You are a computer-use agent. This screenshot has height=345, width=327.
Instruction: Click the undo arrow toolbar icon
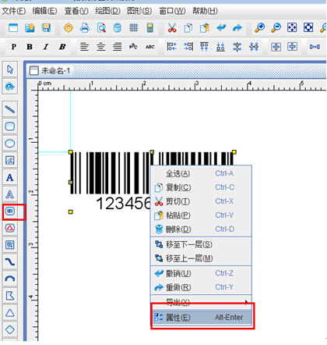coord(221,27)
